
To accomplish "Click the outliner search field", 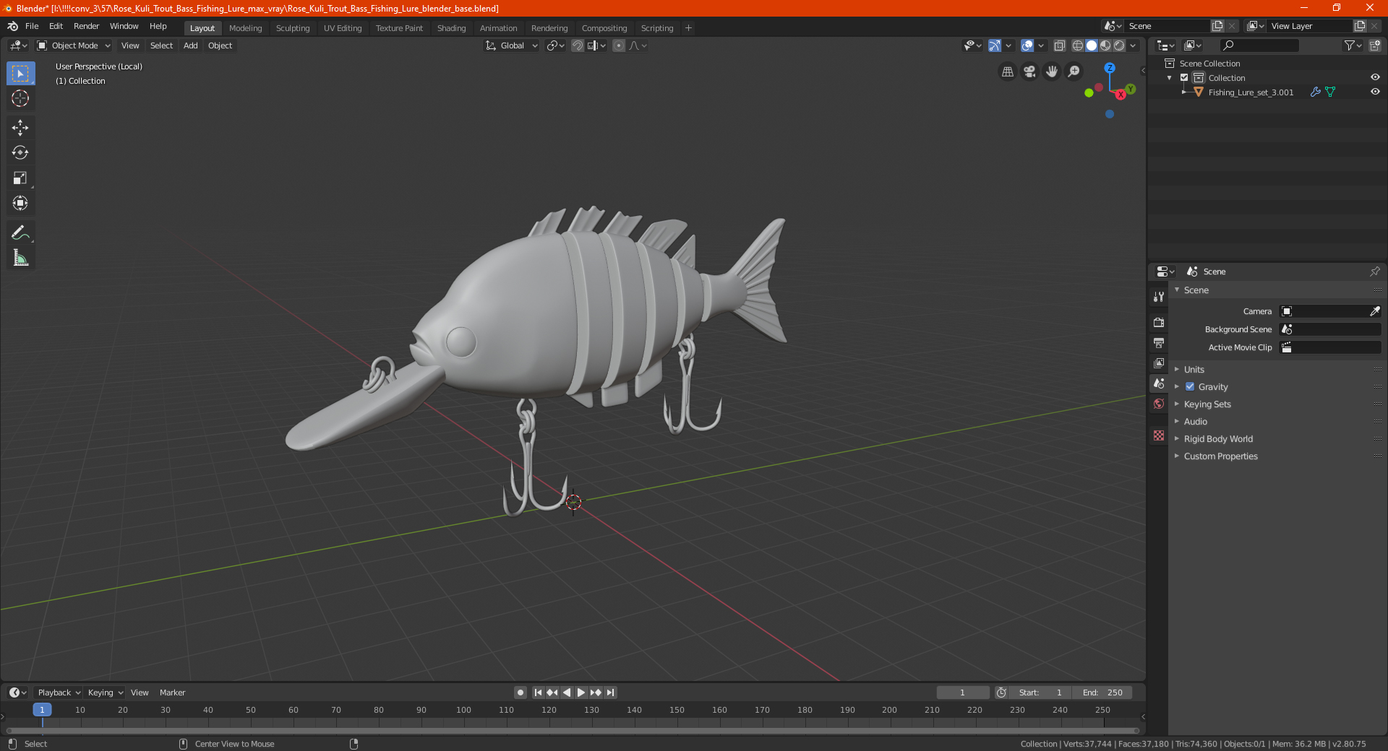I will point(1259,45).
